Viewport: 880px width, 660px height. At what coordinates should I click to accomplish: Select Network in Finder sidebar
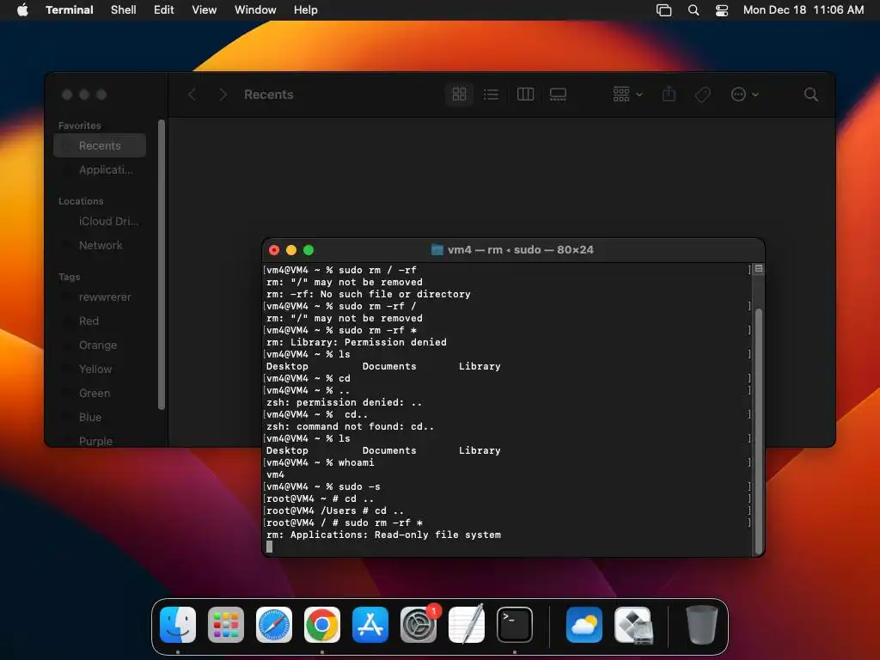coord(100,245)
